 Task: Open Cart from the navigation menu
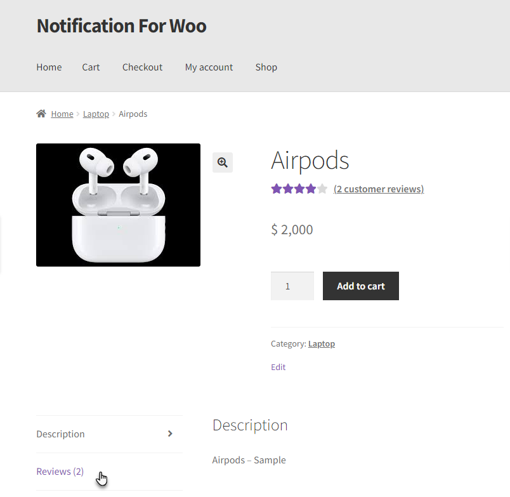(91, 67)
